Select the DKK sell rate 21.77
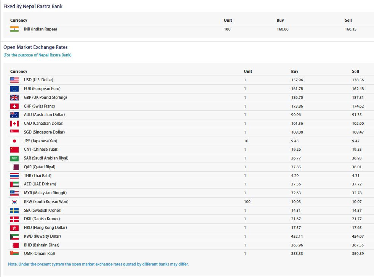The height and width of the screenshot is (277, 374). [x=357, y=219]
